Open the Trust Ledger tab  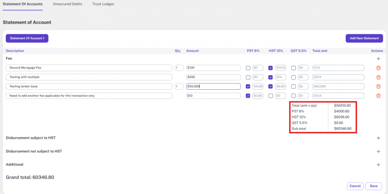(x=103, y=4)
